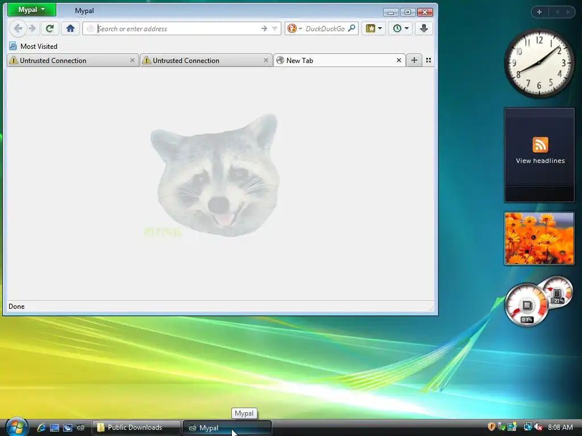This screenshot has height=436, width=582.
Task: Reload the current page
Action: click(50, 28)
